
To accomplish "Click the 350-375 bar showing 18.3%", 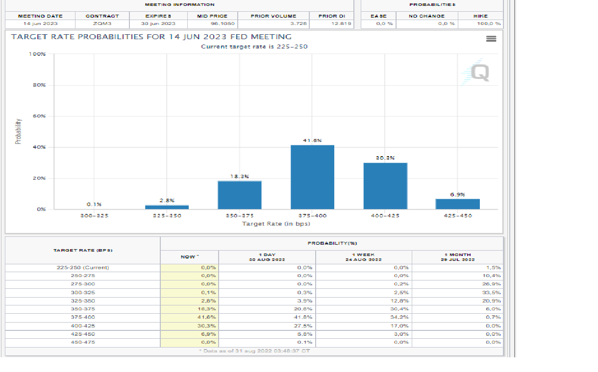I will (239, 195).
